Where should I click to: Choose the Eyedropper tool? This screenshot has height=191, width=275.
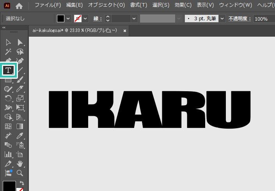(x=20, y=136)
